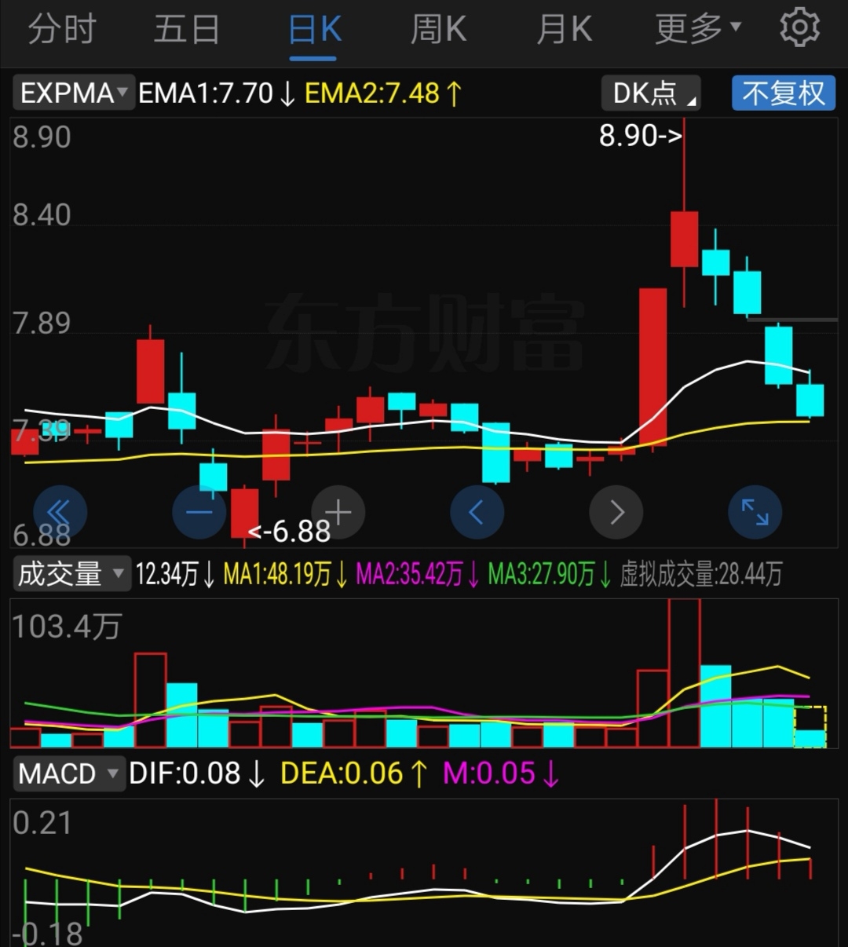The image size is (848, 947).
Task: Move chart forward with right chevron button
Action: tap(616, 513)
